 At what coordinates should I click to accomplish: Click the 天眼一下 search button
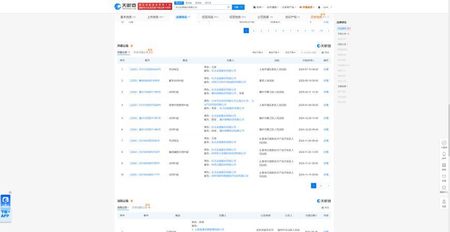[238, 7]
